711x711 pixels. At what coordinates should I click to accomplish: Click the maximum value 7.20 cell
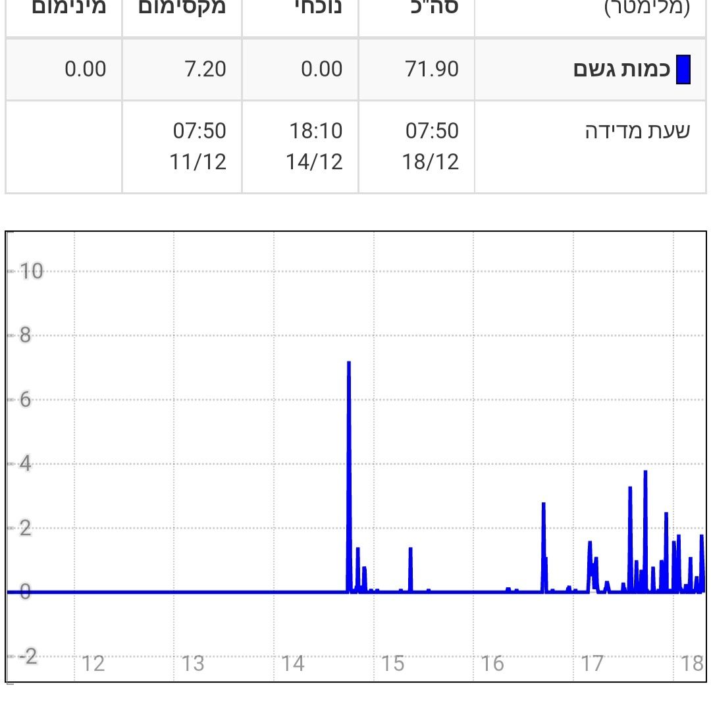205,69
